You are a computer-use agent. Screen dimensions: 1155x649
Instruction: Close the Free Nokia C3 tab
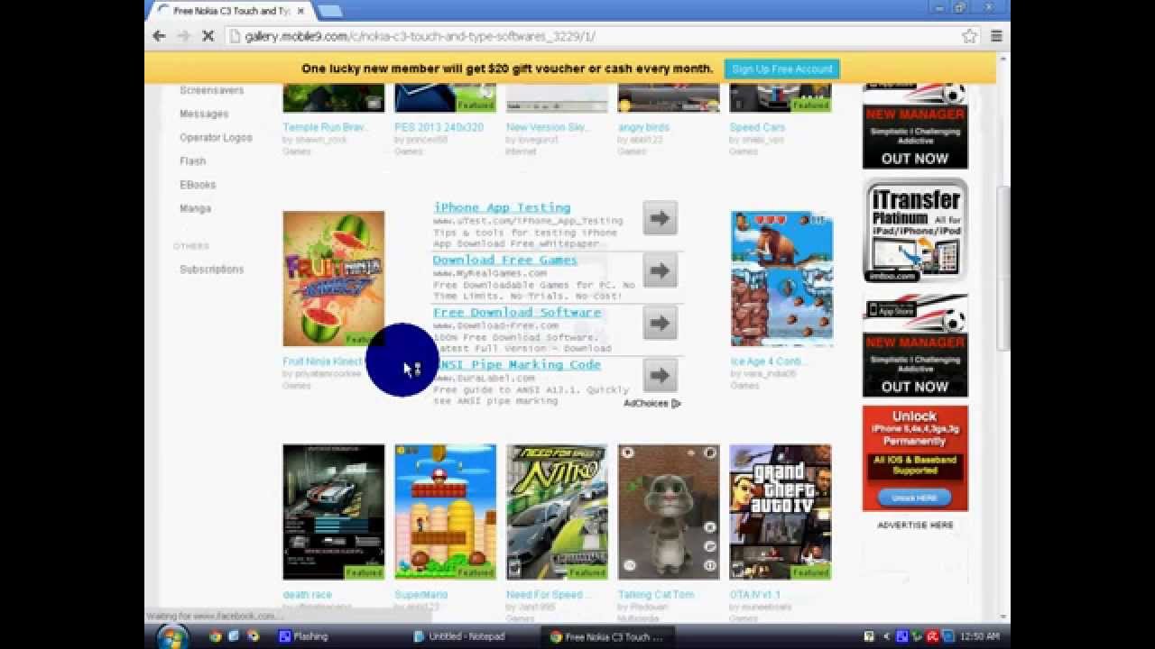(300, 11)
